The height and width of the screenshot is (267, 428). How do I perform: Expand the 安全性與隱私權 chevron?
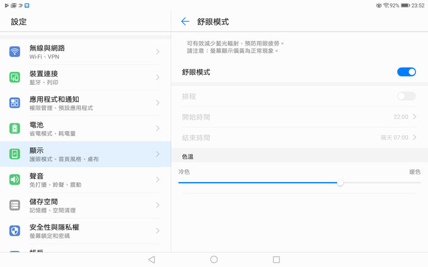pyautogui.click(x=158, y=231)
